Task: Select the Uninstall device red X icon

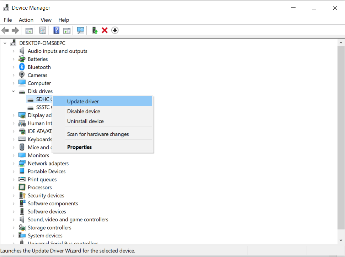Action: pyautogui.click(x=104, y=30)
